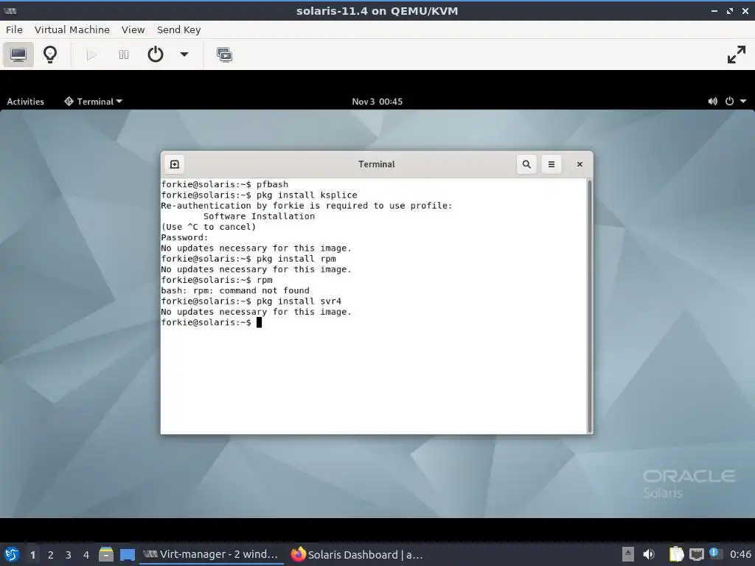Open the View menu
This screenshot has width=755, height=566.
point(133,29)
